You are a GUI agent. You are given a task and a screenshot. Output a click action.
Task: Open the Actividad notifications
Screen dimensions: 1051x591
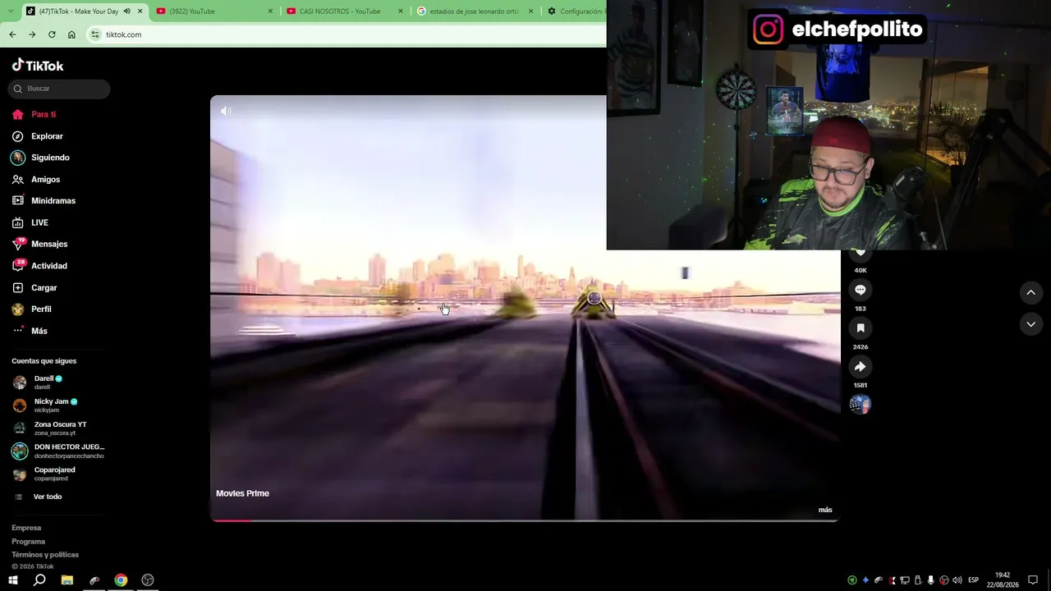point(40,266)
